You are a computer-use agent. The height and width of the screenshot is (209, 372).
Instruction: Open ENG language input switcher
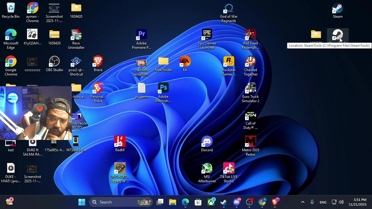(x=323, y=202)
